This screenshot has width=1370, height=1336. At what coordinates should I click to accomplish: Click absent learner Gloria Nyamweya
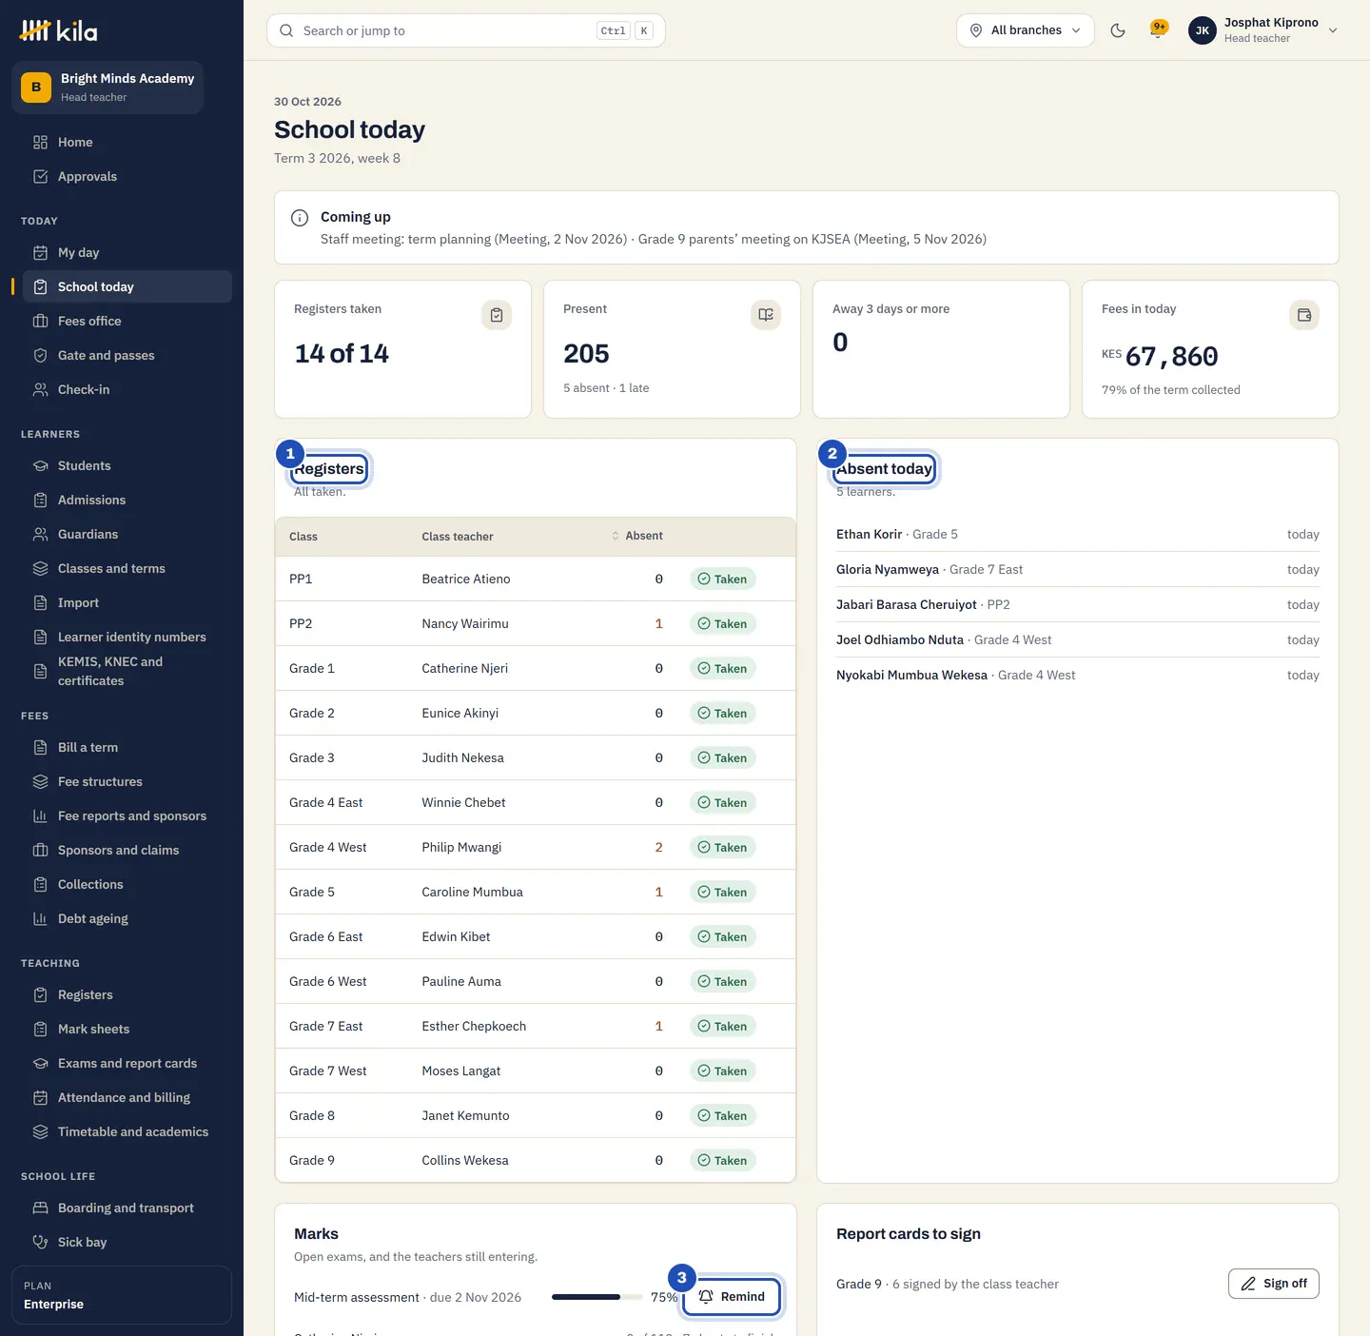(888, 570)
